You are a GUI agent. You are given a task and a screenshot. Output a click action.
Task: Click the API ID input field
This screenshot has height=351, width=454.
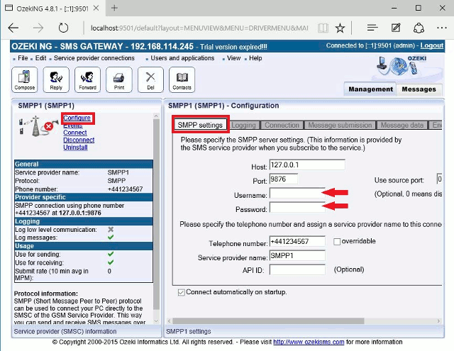coord(297,269)
